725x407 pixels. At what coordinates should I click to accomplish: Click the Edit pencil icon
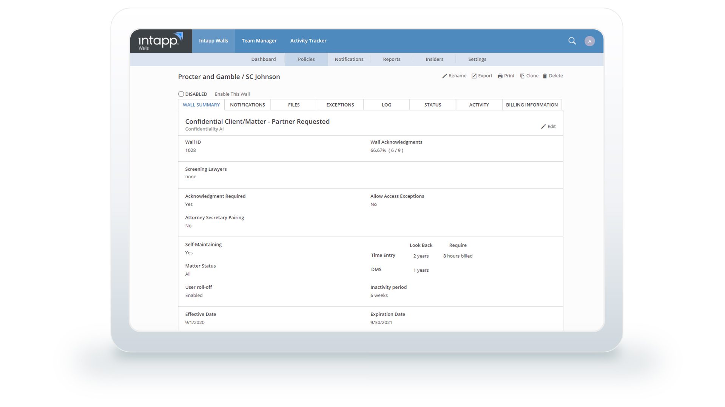point(543,127)
